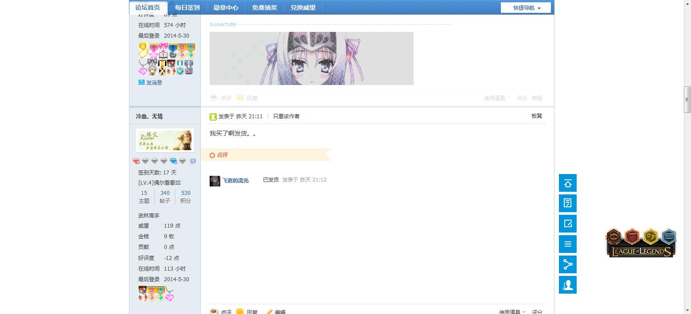Click the envelope icon beside 发消息
The image size is (691, 314).
coord(141,82)
